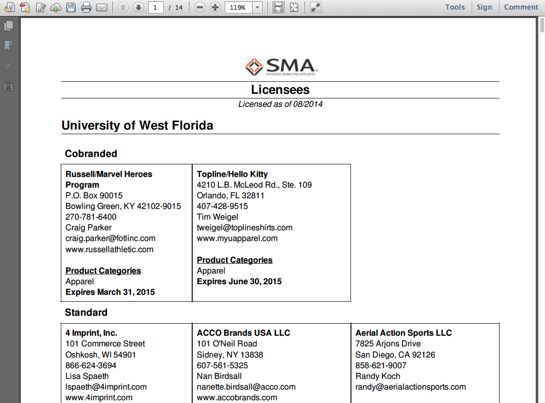
Task: Click randy@aerialactionsports.com email
Action: (x=410, y=387)
